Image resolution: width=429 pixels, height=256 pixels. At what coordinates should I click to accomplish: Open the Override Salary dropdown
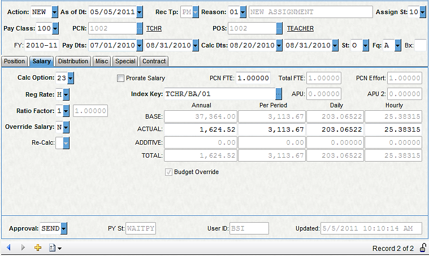(67, 127)
